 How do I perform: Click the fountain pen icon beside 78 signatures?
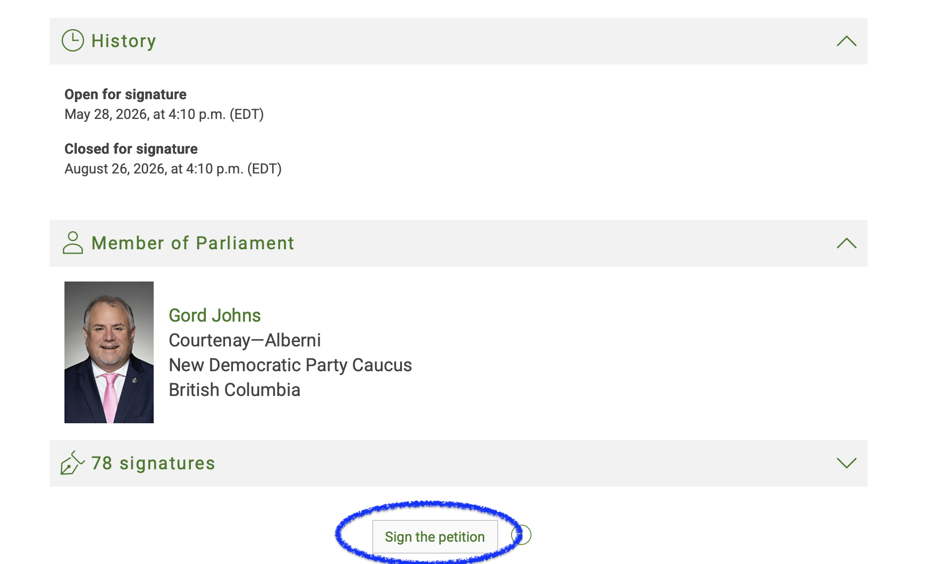72,463
